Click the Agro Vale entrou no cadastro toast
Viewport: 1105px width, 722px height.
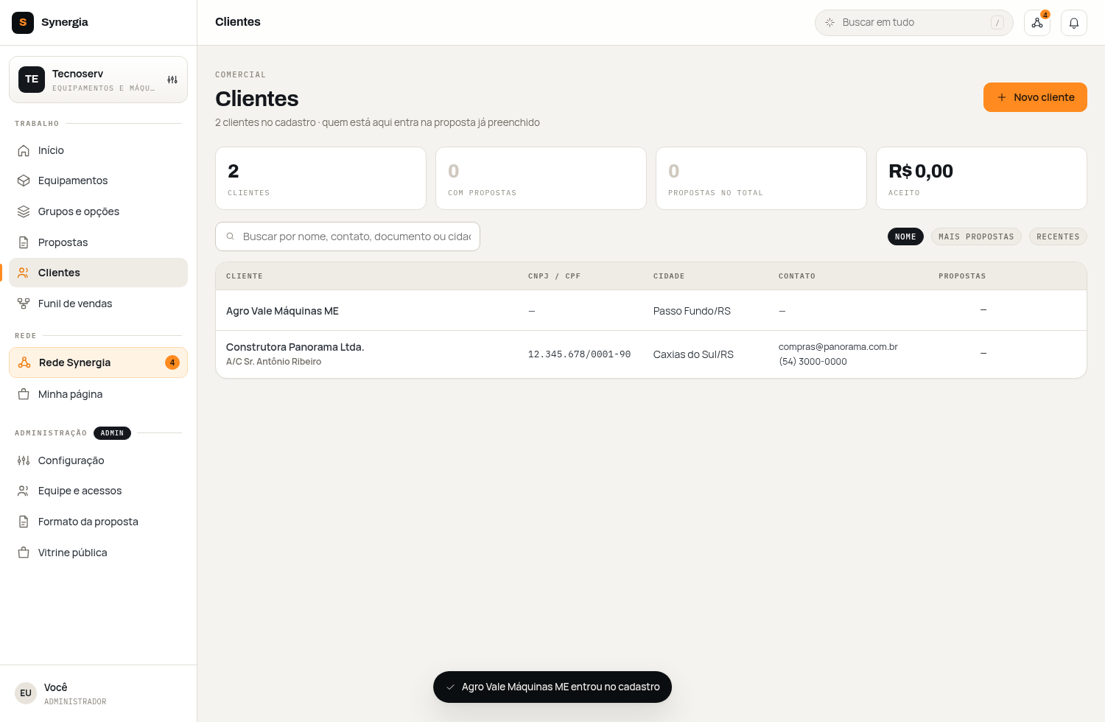[x=552, y=687]
